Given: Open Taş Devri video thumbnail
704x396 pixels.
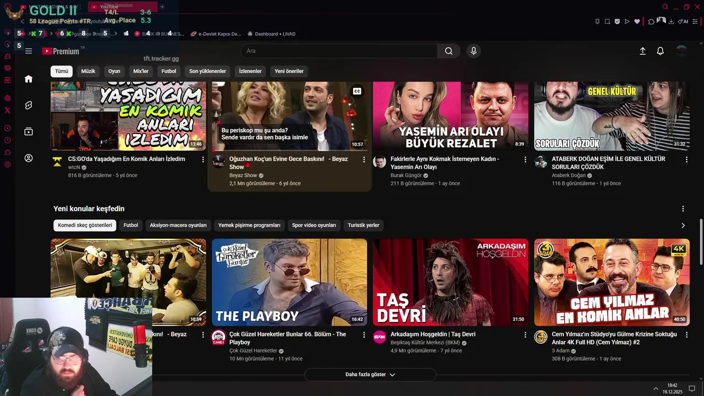Looking at the screenshot, I should pos(450,282).
